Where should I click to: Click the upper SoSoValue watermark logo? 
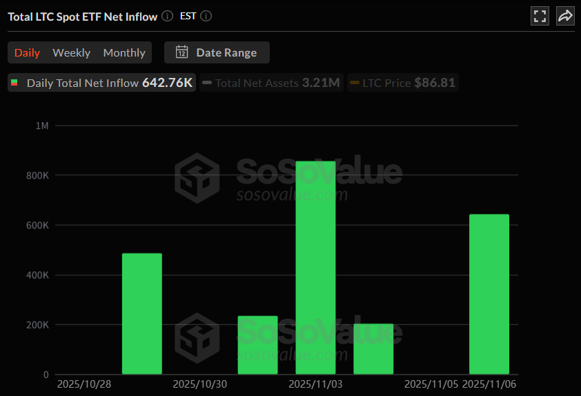(197, 177)
